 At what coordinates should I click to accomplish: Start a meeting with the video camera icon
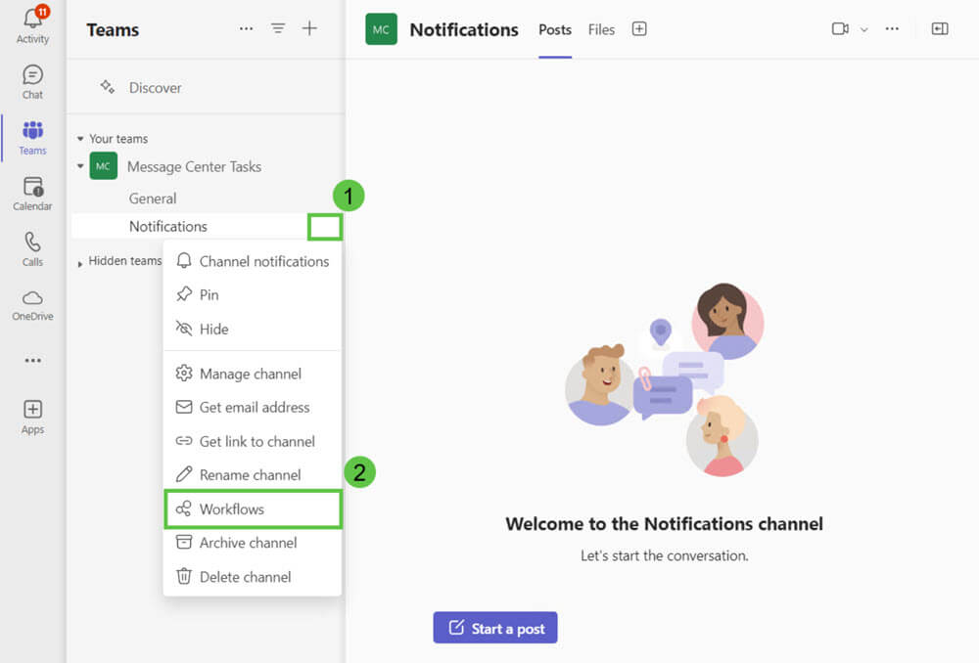(840, 28)
